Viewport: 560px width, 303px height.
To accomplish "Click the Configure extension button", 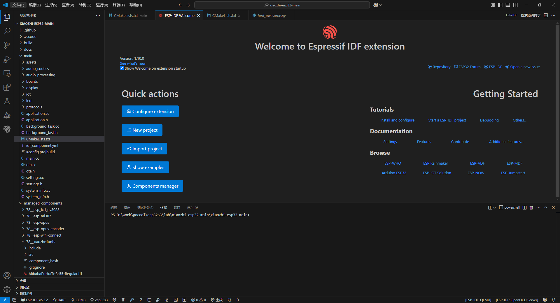I will pos(150,111).
